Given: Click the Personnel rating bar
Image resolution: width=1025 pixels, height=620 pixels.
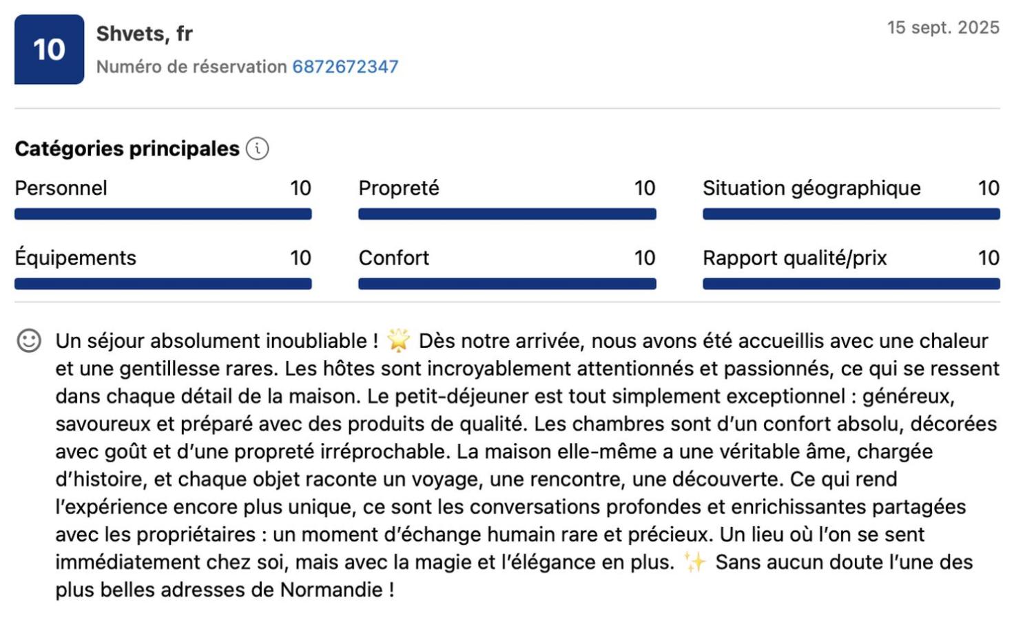Looking at the screenshot, I should pos(163,214).
